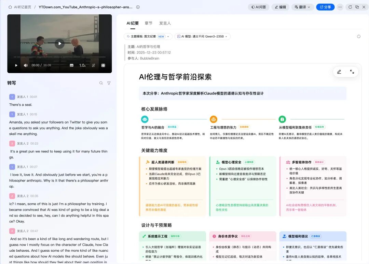Image resolution: width=369 pixels, height=264 pixels.
Task: Click speaker 1 avatar at 00:27
Action: point(12,167)
